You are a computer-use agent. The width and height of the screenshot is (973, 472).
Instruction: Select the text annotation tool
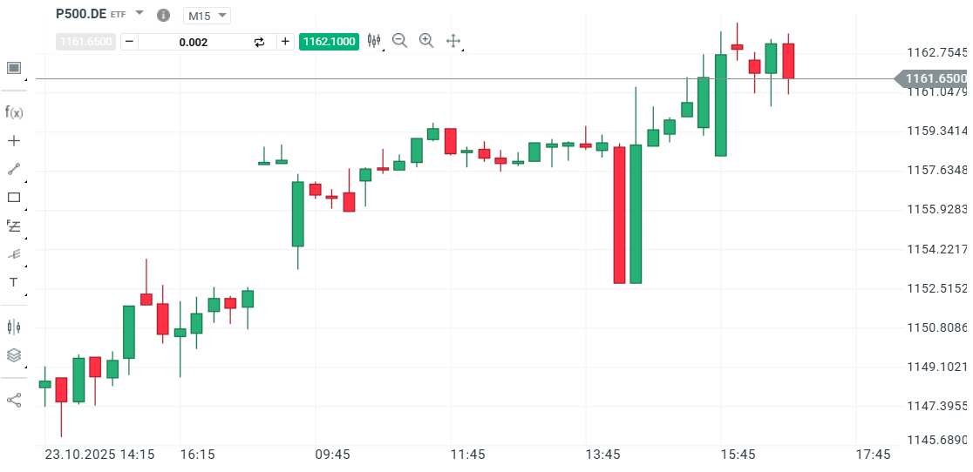point(13,282)
